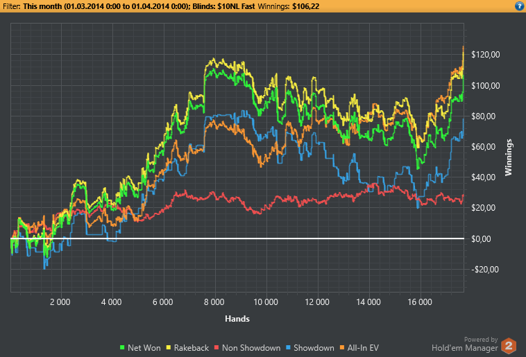Click the $120,00 y-axis label
Viewport: 526px width, 357px height.
[x=486, y=55]
